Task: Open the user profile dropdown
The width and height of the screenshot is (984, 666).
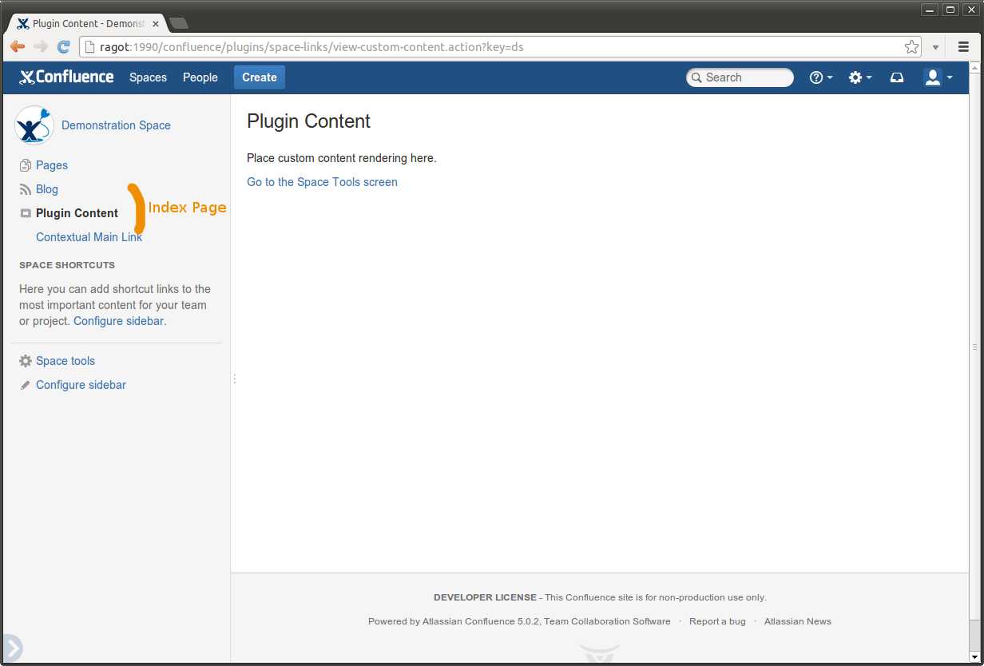Action: click(934, 77)
